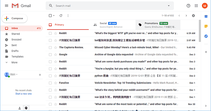Star the Capterra Review email
This screenshot has height=111, width=211.
(x=56, y=47)
